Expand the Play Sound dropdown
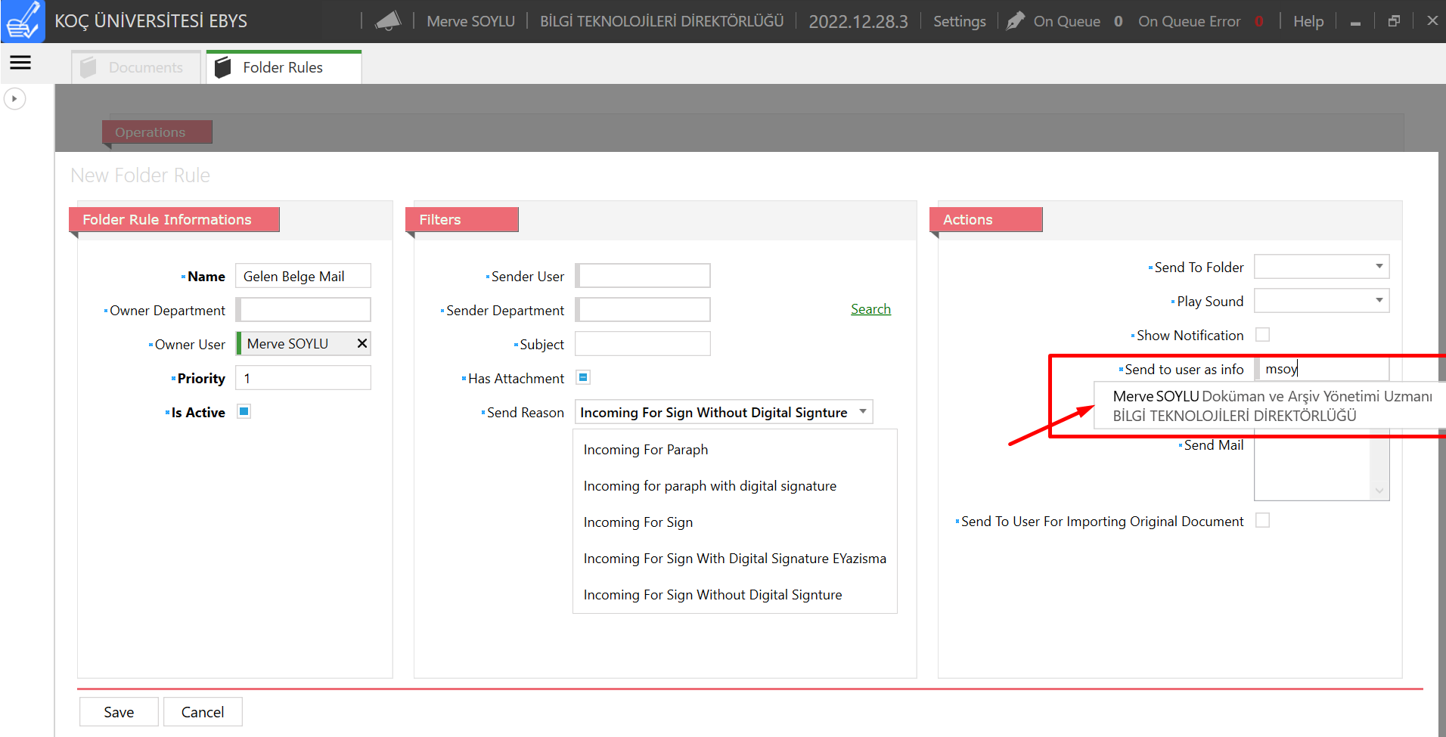 (1379, 301)
